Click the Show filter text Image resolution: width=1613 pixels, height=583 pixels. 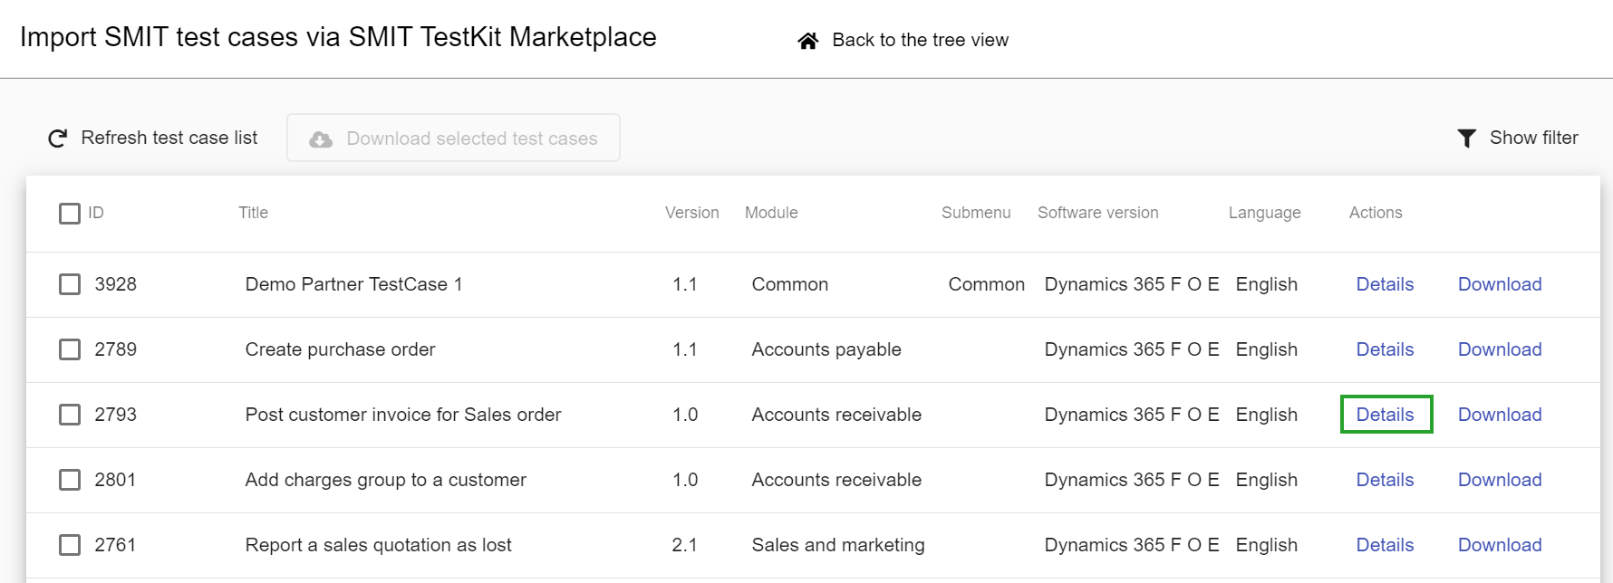1533,138
